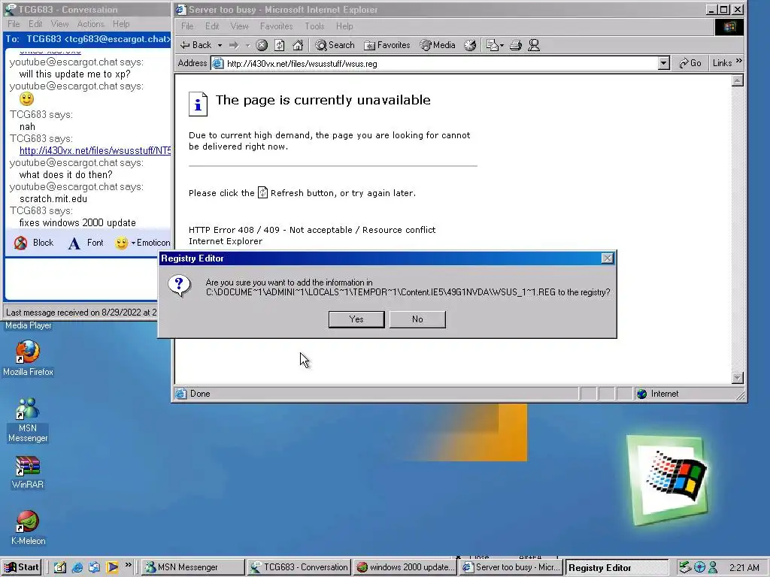
Task: Click the IE scrollbar down arrow
Action: coord(737,377)
